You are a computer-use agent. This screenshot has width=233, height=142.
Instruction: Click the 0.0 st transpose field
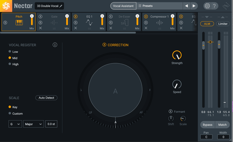51,124
